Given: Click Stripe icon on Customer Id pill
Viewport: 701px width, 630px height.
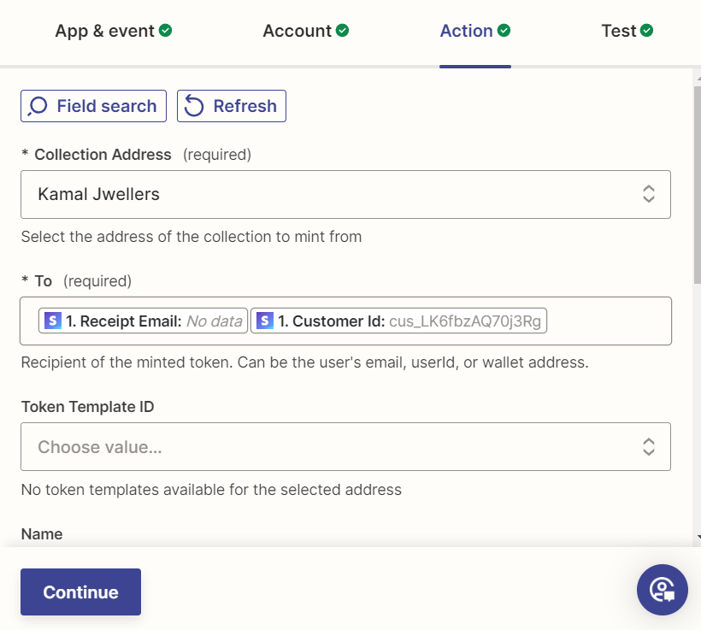Looking at the screenshot, I should point(265,321).
